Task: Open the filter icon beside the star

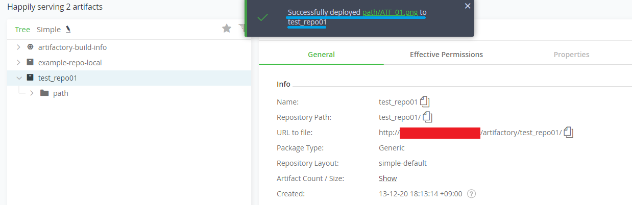Action: click(242, 29)
